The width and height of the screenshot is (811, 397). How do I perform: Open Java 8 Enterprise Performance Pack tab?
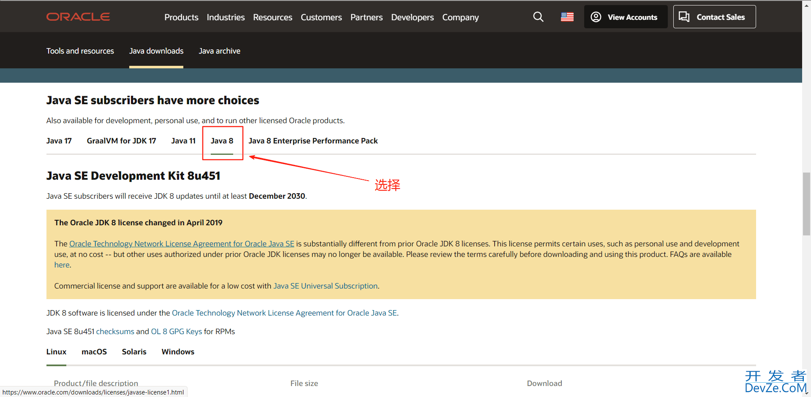[313, 141]
